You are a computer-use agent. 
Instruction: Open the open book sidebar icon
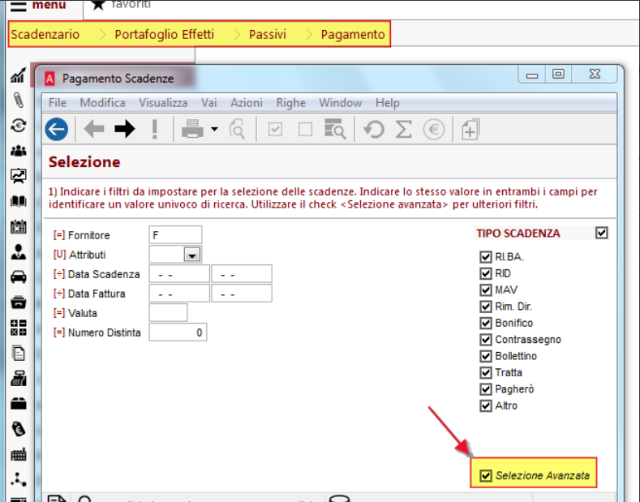point(19,201)
